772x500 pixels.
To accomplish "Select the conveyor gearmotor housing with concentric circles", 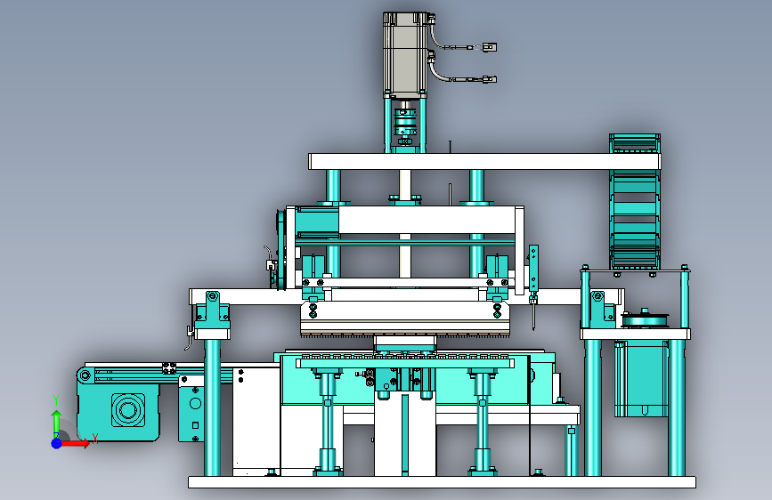I will click(x=118, y=411).
